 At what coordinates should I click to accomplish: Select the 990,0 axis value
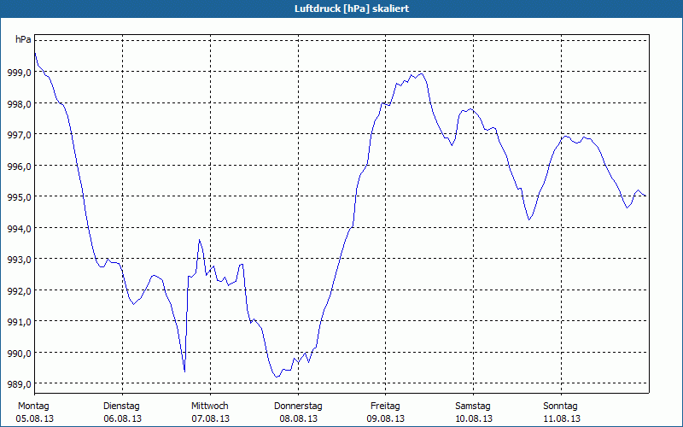(20, 353)
